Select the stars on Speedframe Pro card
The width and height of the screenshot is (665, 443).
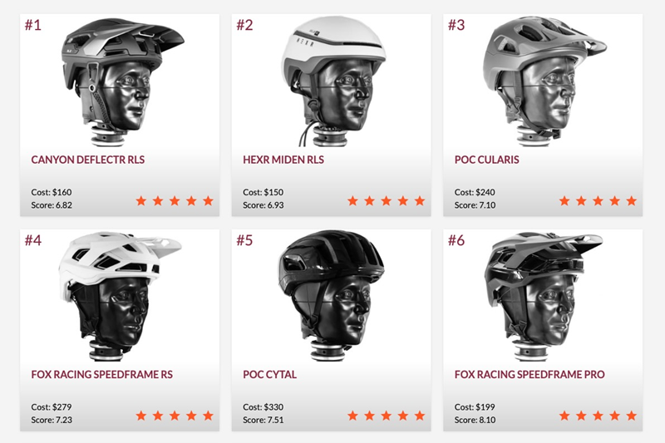click(598, 416)
